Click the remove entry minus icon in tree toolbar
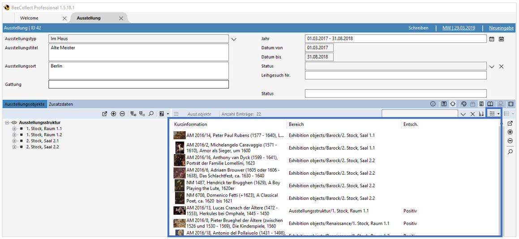 click(122, 114)
